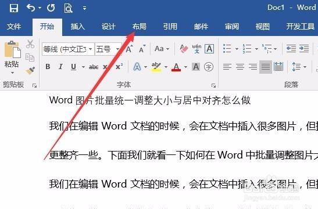This screenshot has height=209, width=318.
Task: Clear all formatting with the eraser A icon
Action: point(184,49)
